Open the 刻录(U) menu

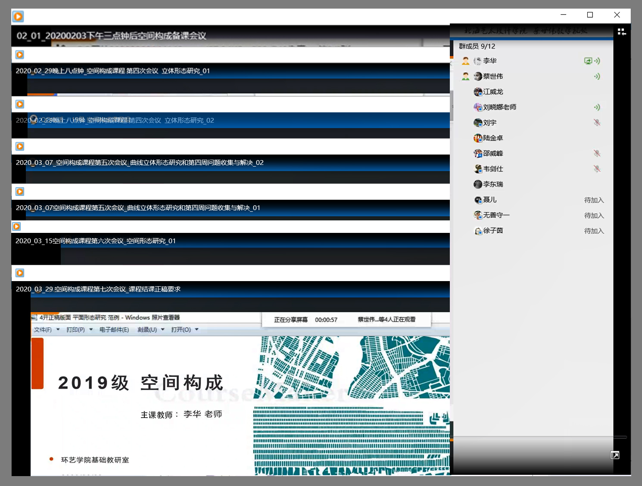click(x=151, y=330)
